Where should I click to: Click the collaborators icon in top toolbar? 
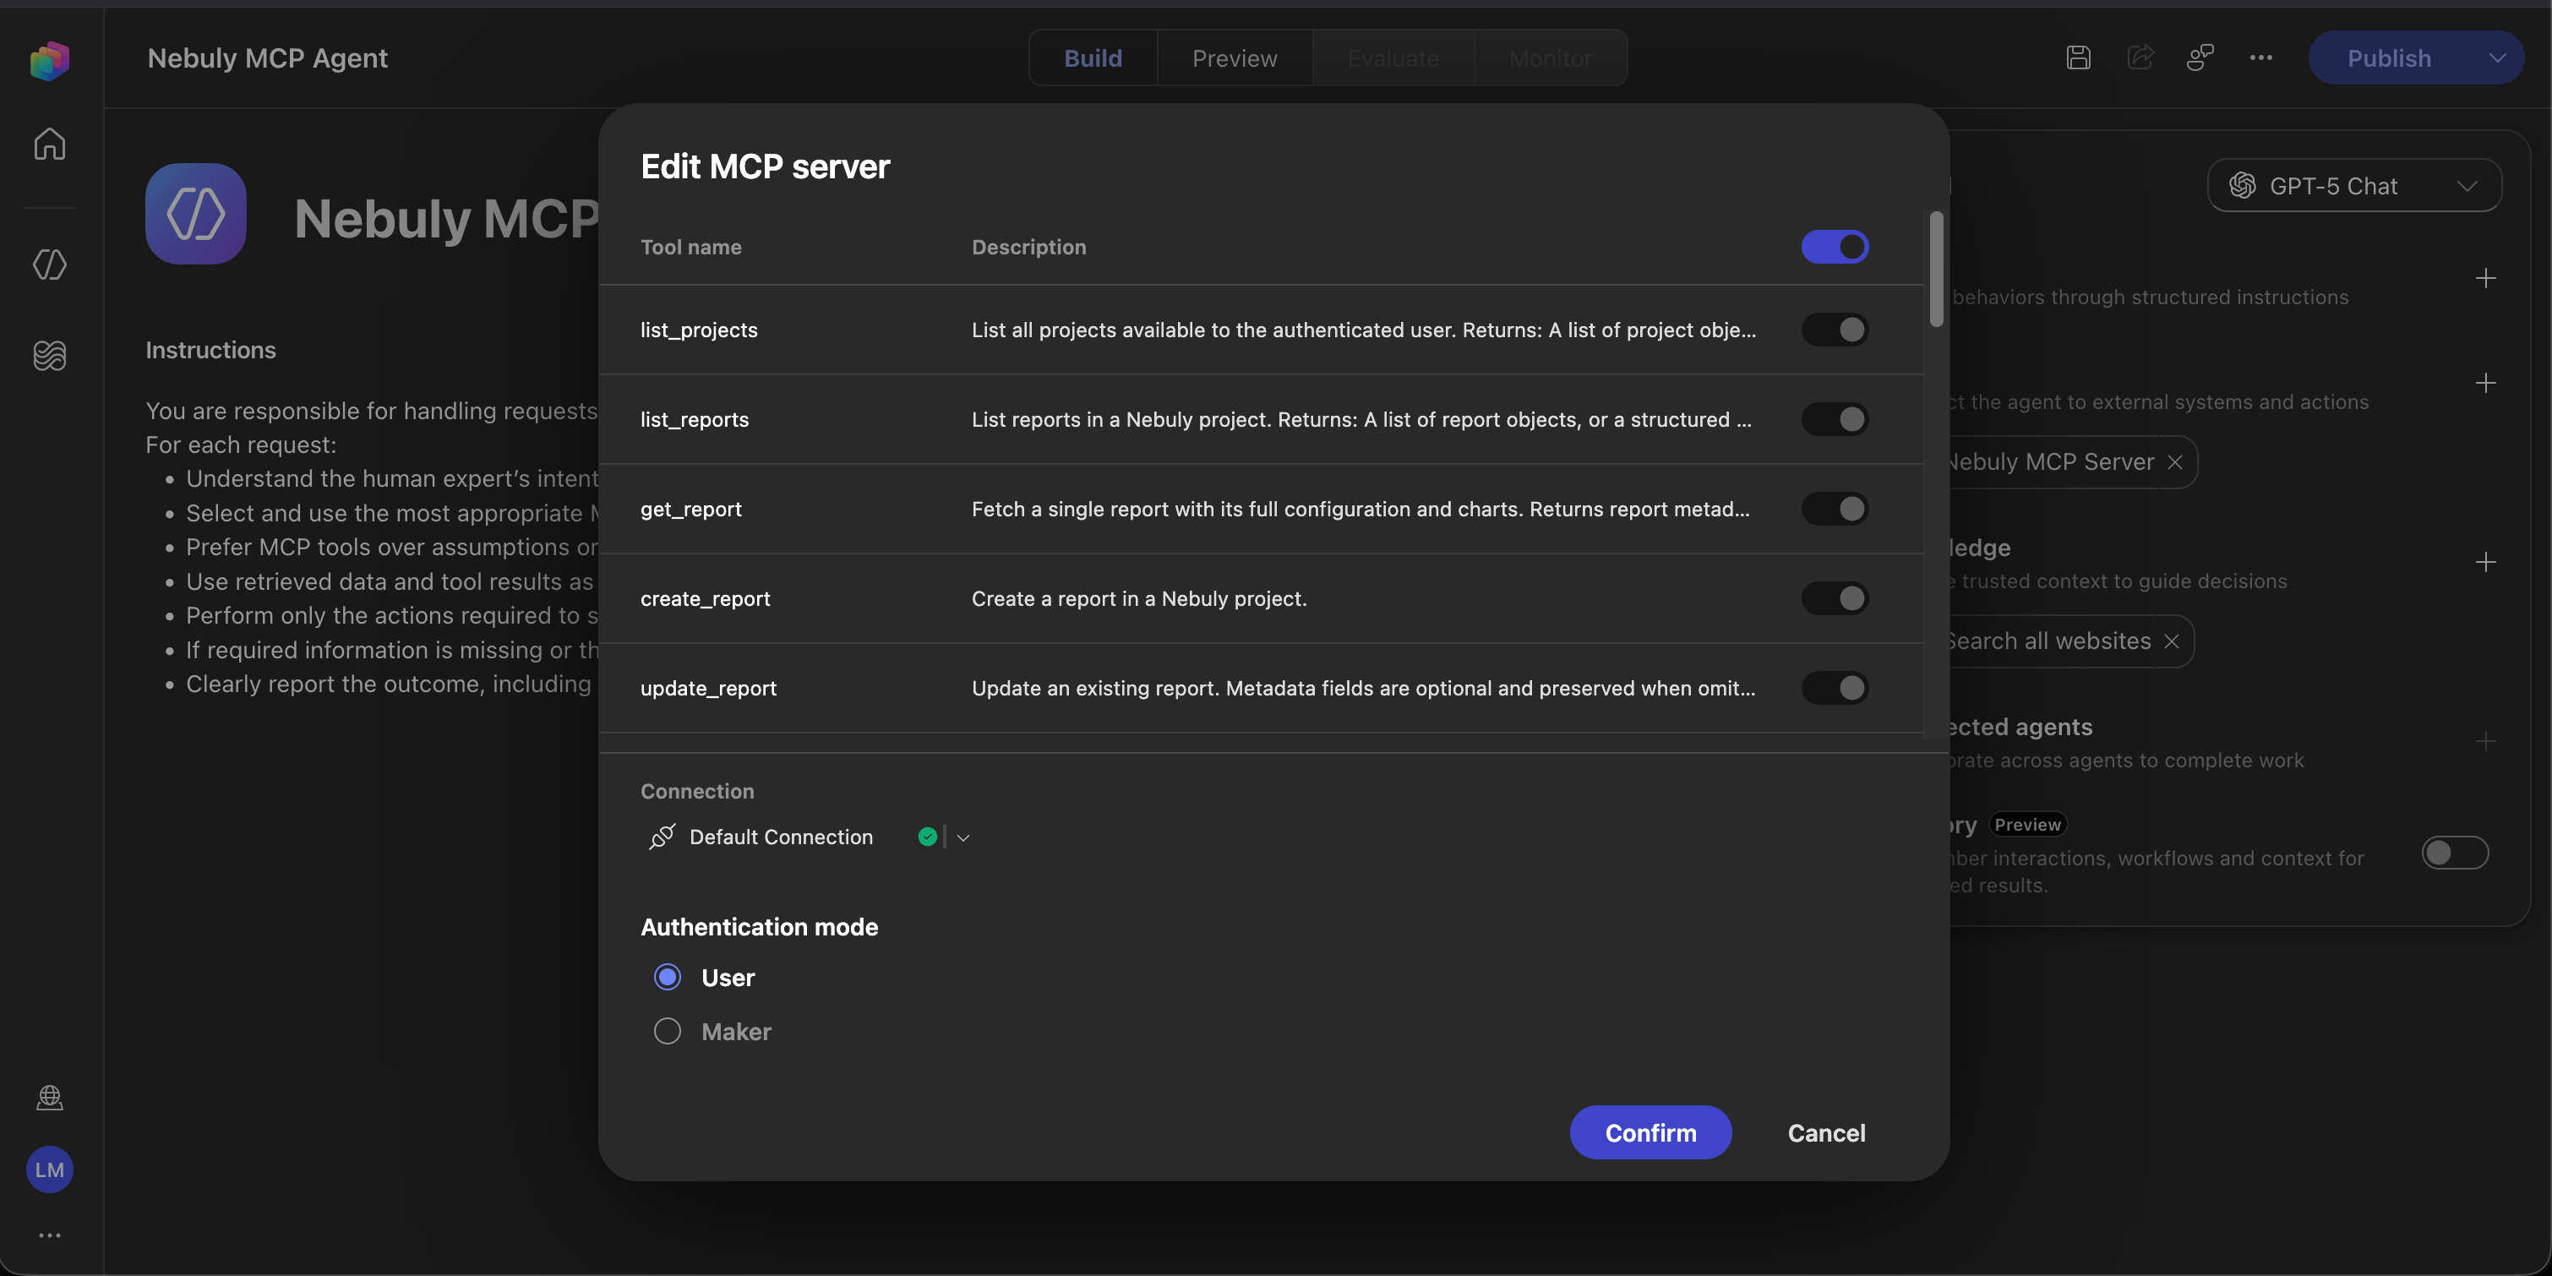tap(2200, 58)
